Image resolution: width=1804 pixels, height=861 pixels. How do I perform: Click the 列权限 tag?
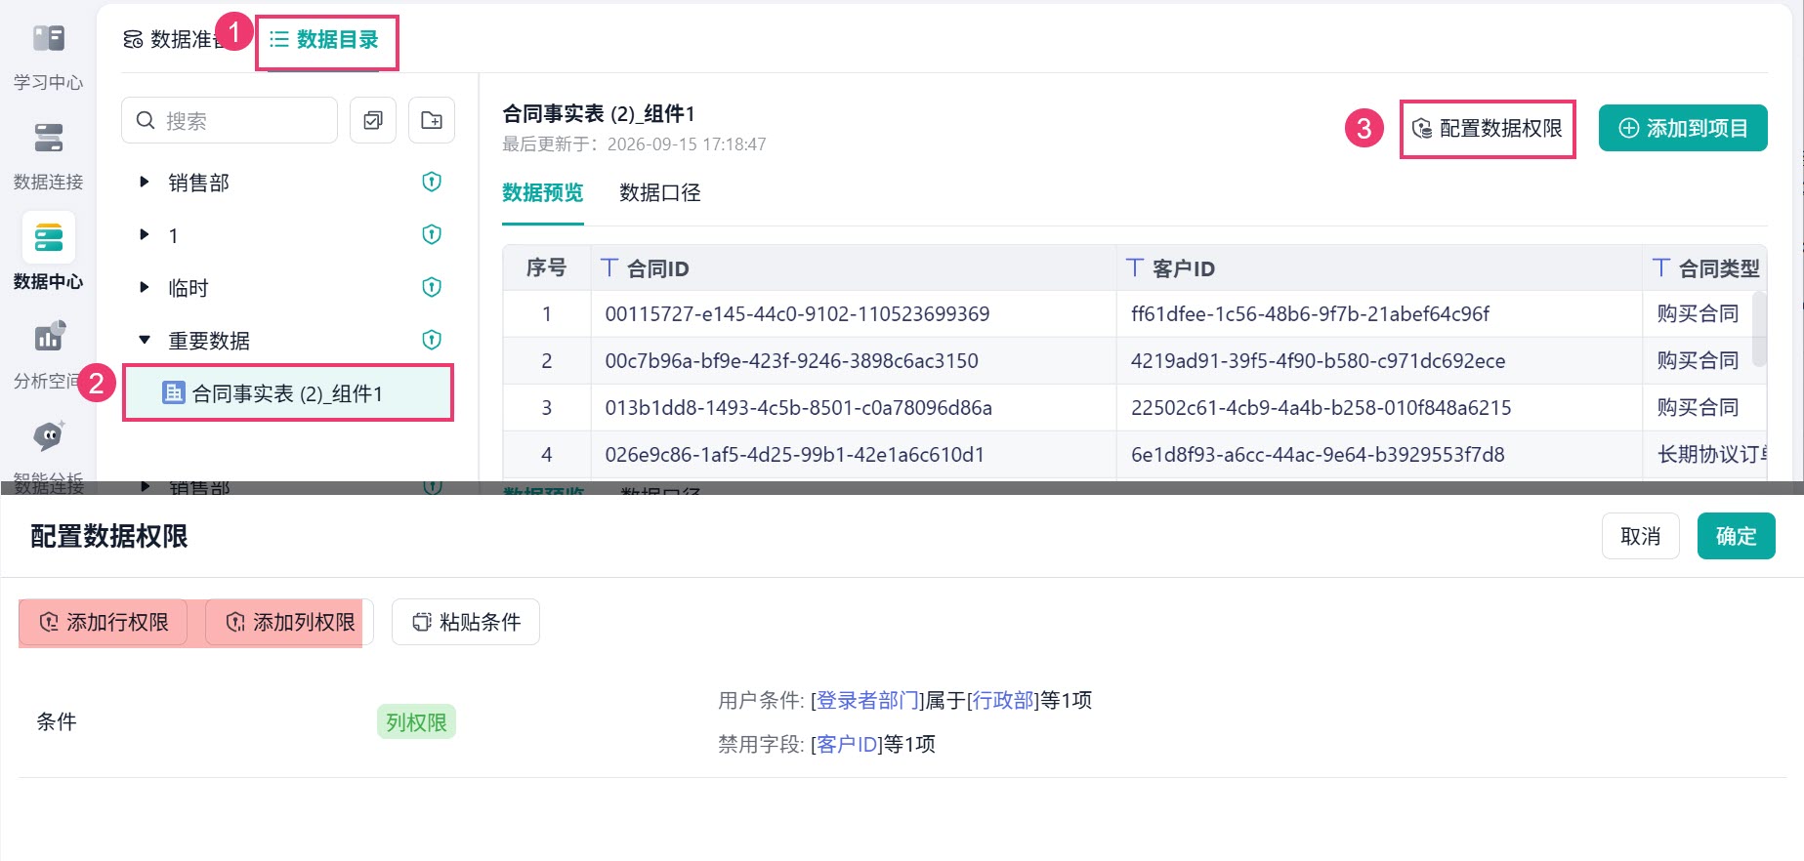coord(416,722)
